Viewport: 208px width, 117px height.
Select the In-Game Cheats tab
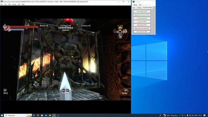click(147, 8)
